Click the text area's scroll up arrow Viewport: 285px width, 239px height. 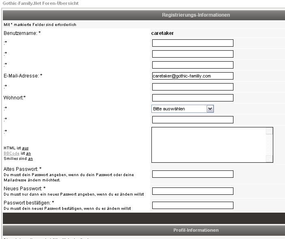click(270, 131)
